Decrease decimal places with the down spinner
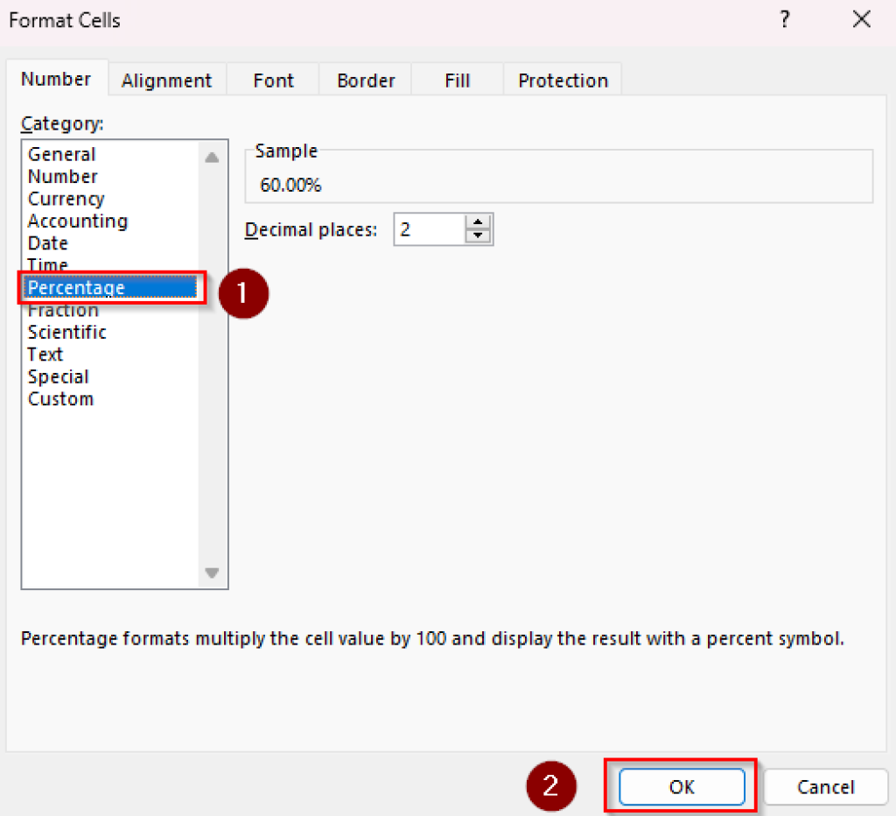The height and width of the screenshot is (816, 896). 479,235
